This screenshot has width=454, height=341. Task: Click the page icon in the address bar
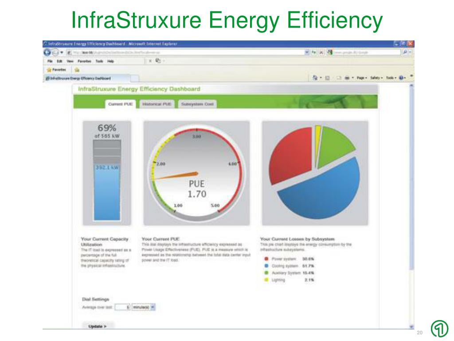(69, 52)
